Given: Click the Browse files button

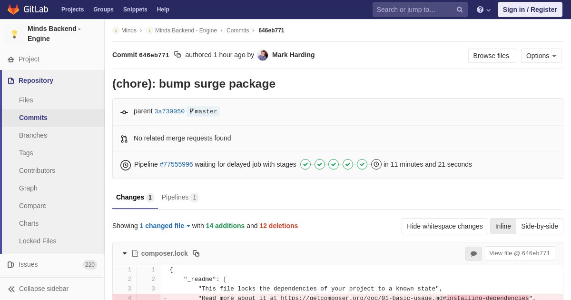Looking at the screenshot, I should (491, 56).
